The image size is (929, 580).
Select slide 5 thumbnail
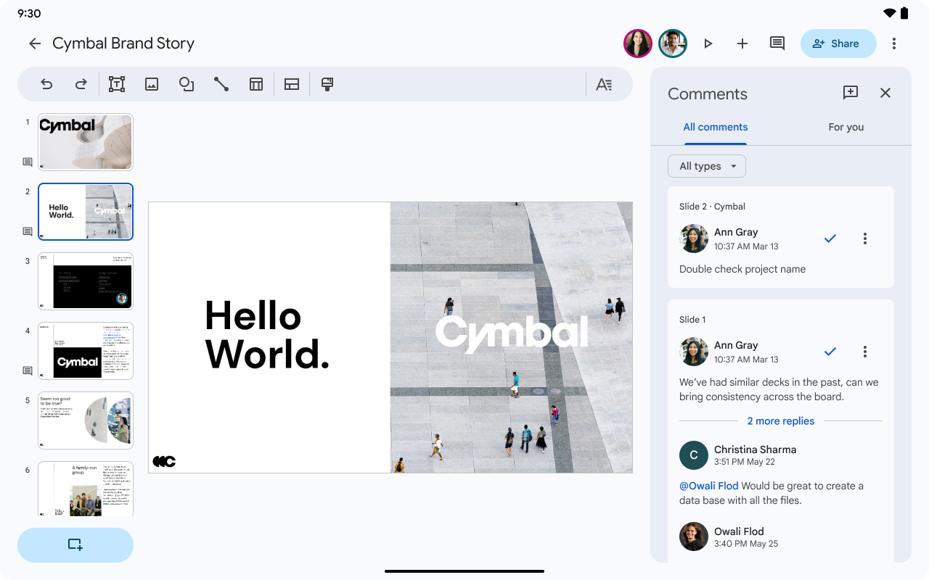tap(86, 420)
